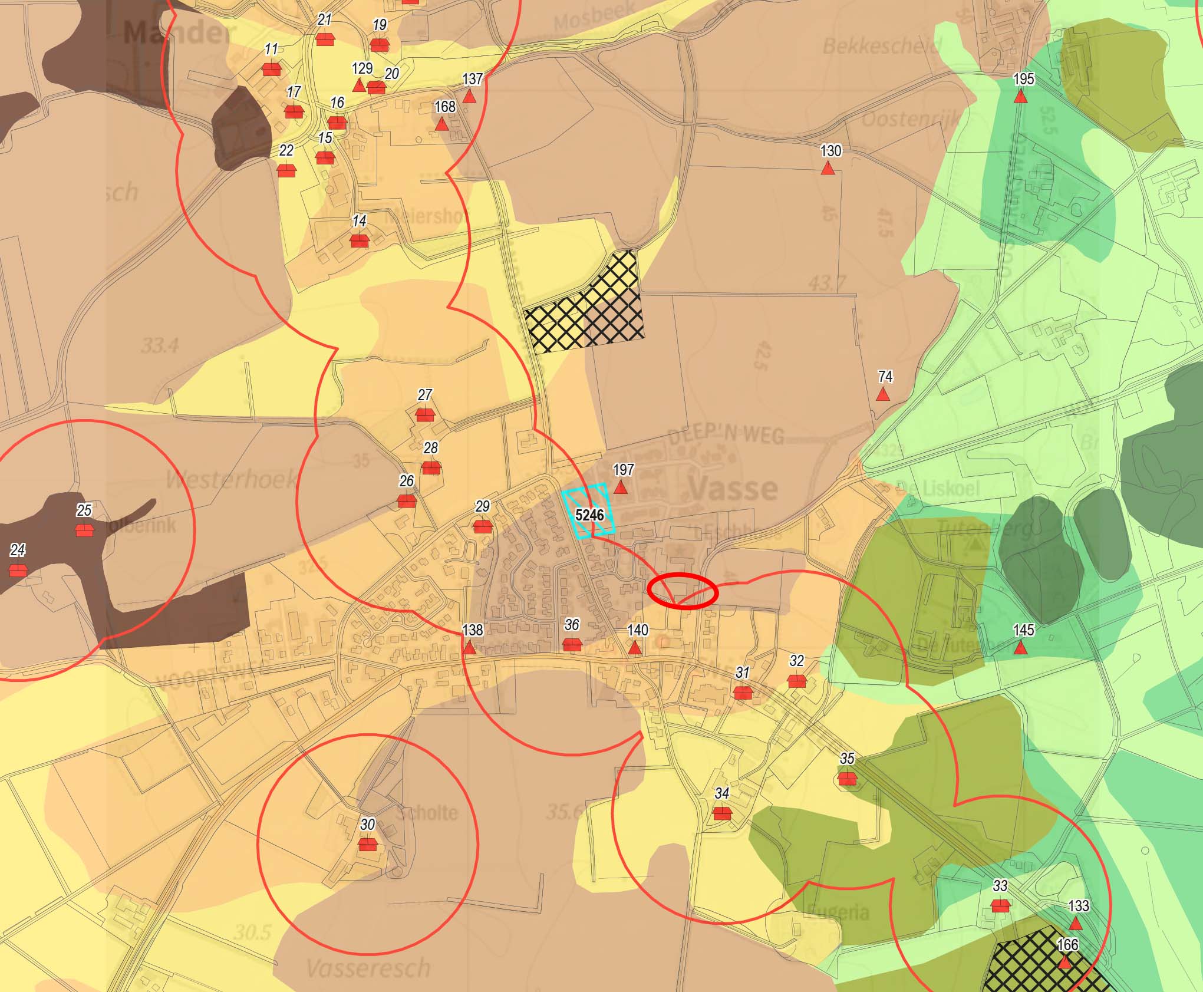The width and height of the screenshot is (1203, 992).
Task: Select house marker 25 near Westerhoek
Action: (x=84, y=530)
